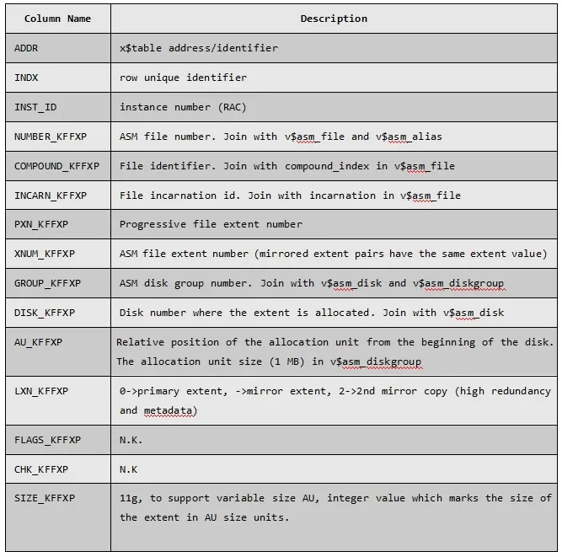Click the XNUM_KFFXP cell
This screenshot has width=562, height=557.
coord(45,254)
